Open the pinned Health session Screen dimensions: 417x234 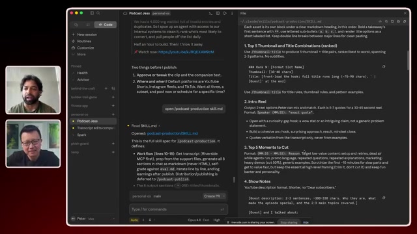(x=82, y=73)
